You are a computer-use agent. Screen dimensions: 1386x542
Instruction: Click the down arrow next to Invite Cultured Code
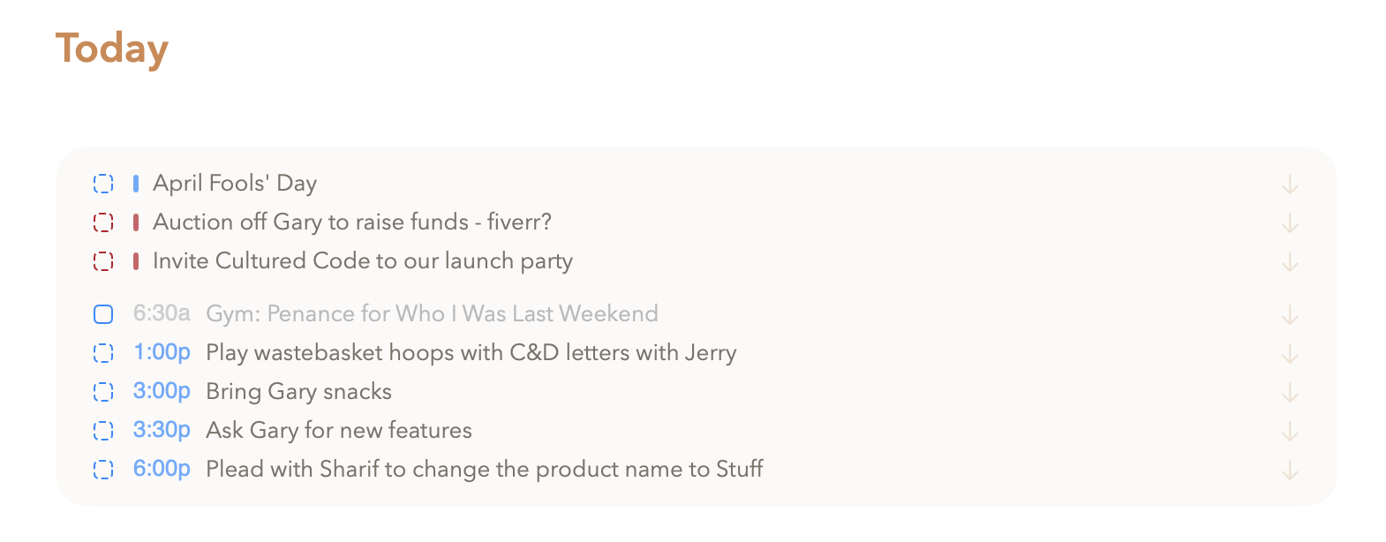click(x=1290, y=262)
